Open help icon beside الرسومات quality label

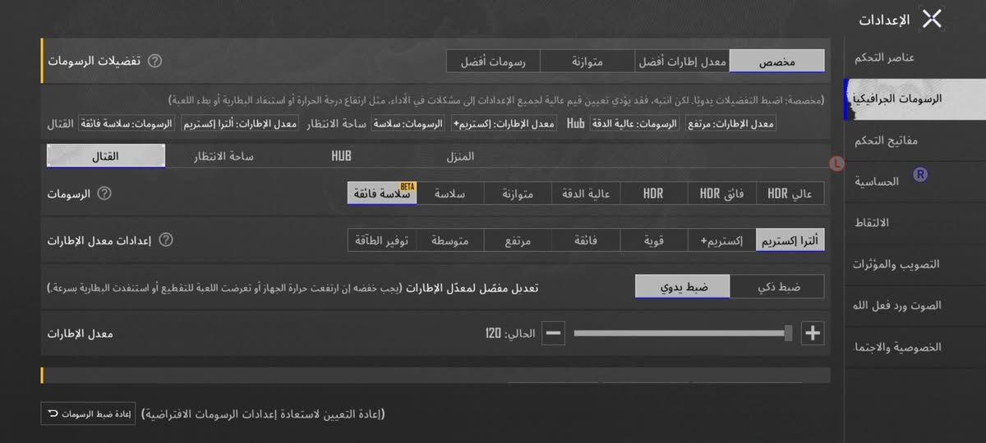point(104,194)
